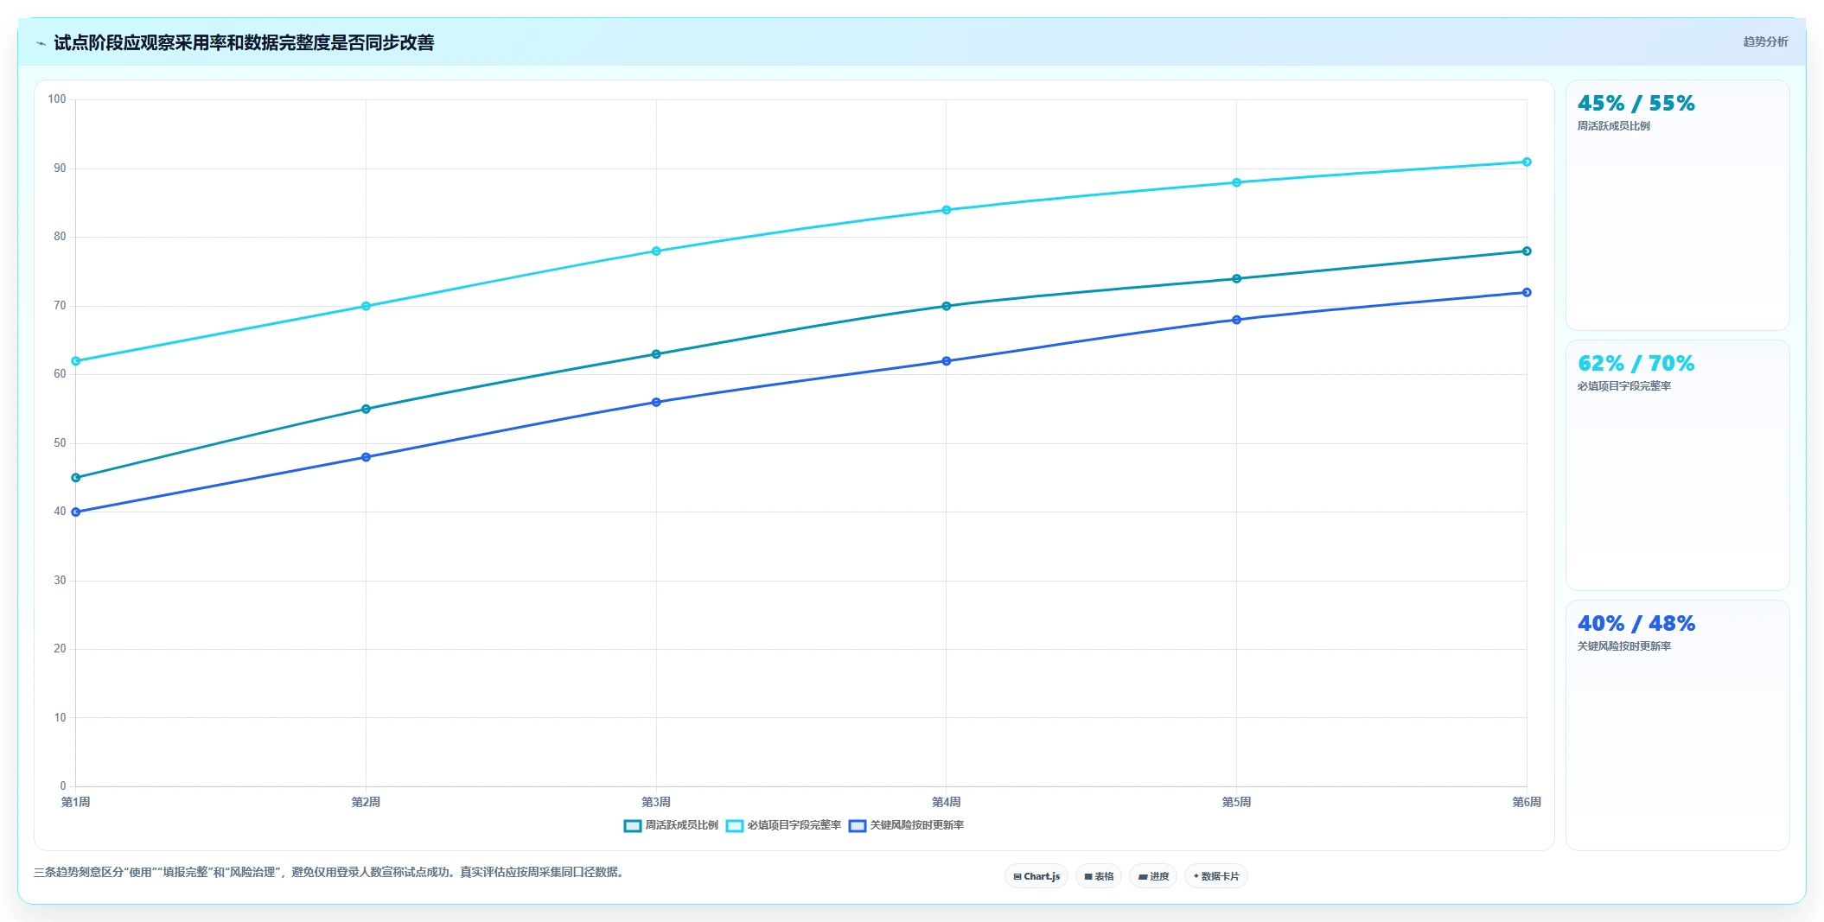
Task: Click the 表格 chip
Action: click(x=1099, y=876)
